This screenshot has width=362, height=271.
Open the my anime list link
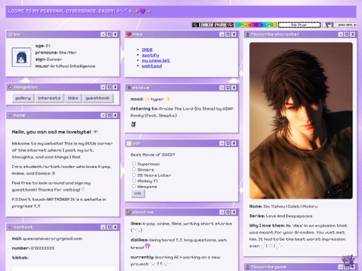tap(156, 60)
